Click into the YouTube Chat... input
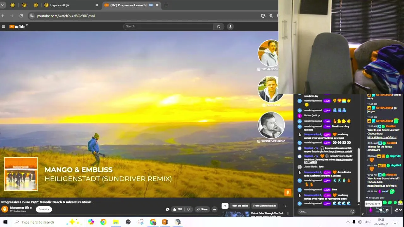404x227 pixels. [324, 212]
